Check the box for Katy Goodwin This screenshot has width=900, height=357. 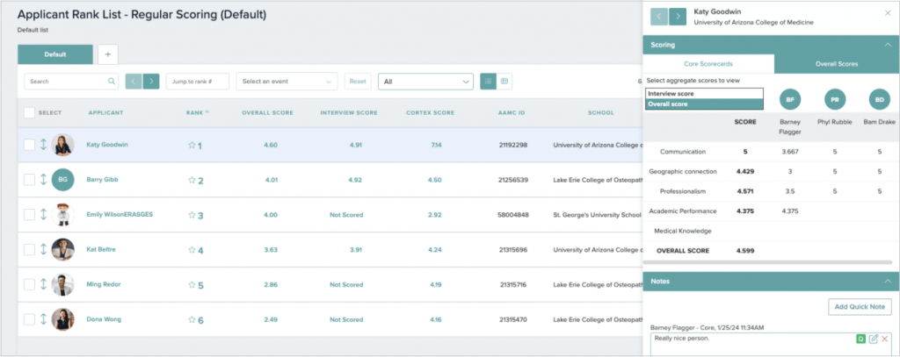(x=29, y=145)
